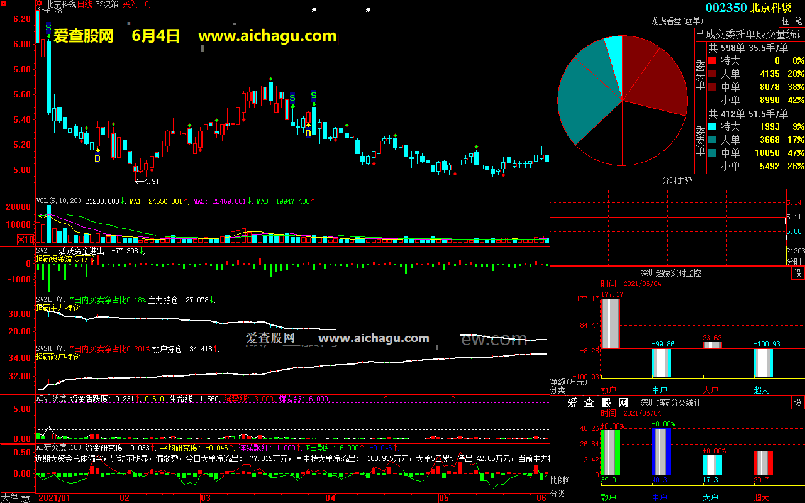The height and width of the screenshot is (503, 805).
Task: Click the 超赢主力持仓 label
Action: click(x=58, y=308)
